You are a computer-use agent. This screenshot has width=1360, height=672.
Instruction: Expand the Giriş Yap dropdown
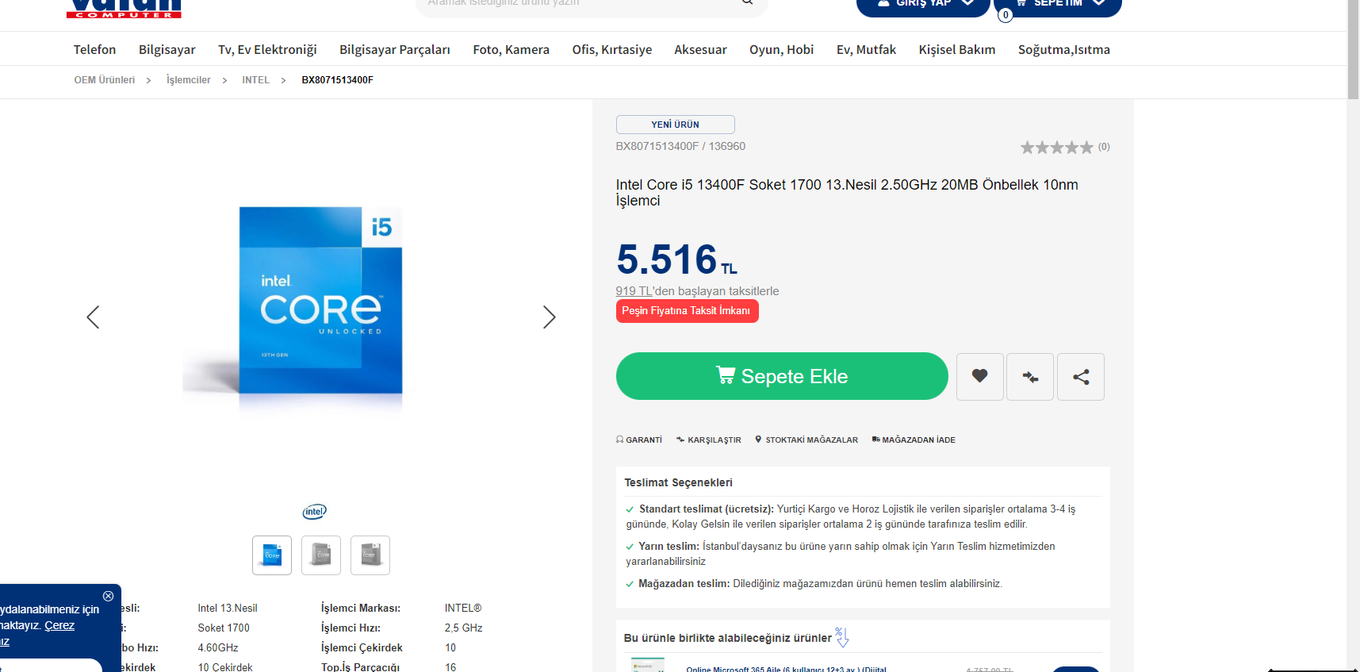pos(923,6)
